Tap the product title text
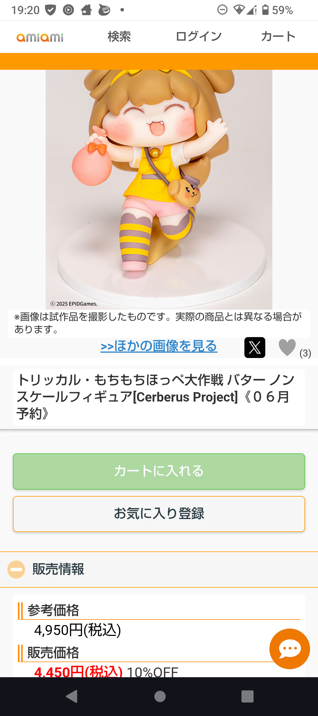Image resolution: width=318 pixels, height=716 pixels. [156, 397]
